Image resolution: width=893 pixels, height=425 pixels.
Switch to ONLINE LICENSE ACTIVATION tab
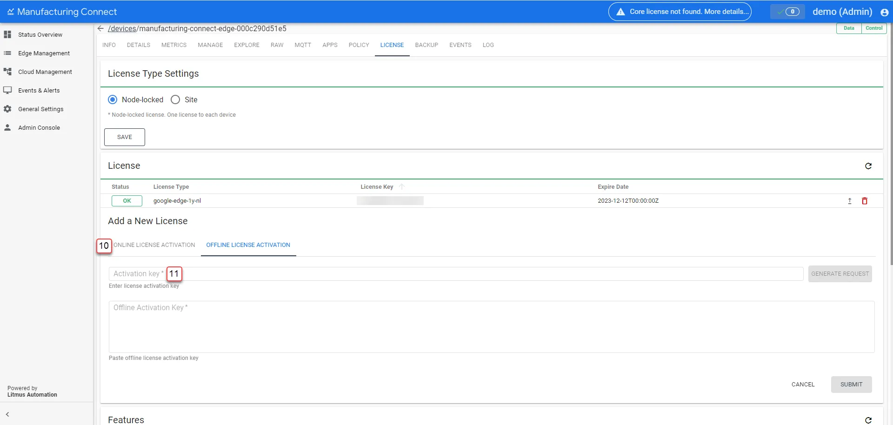(154, 245)
